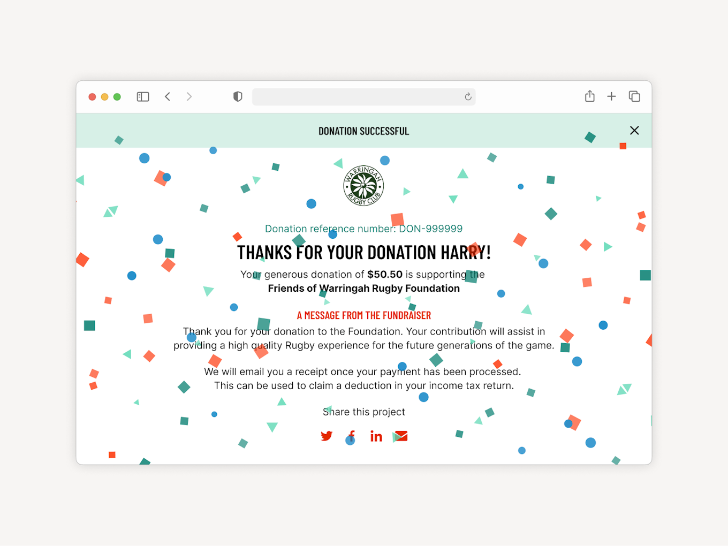Viewport: 728px width, 546px height.
Task: Share the project on Twitter
Action: coord(327,436)
